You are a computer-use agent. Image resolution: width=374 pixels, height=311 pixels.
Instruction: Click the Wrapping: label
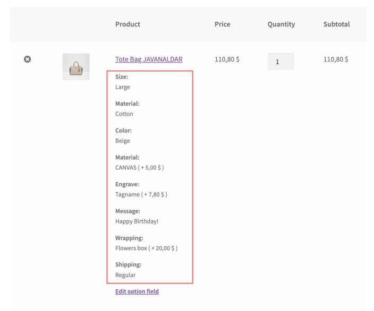pyautogui.click(x=129, y=238)
